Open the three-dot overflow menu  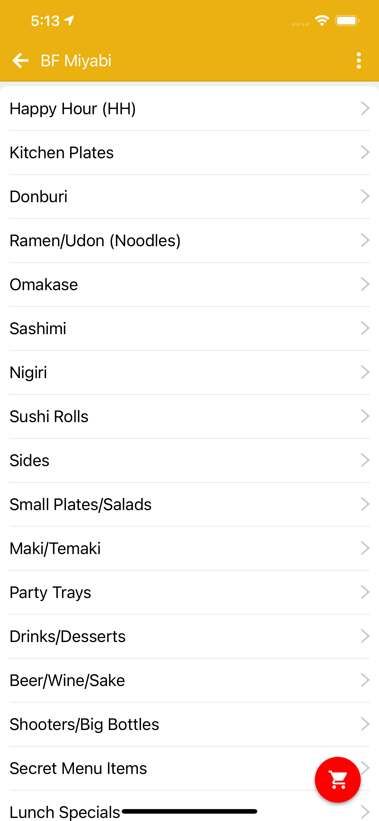coord(359,60)
